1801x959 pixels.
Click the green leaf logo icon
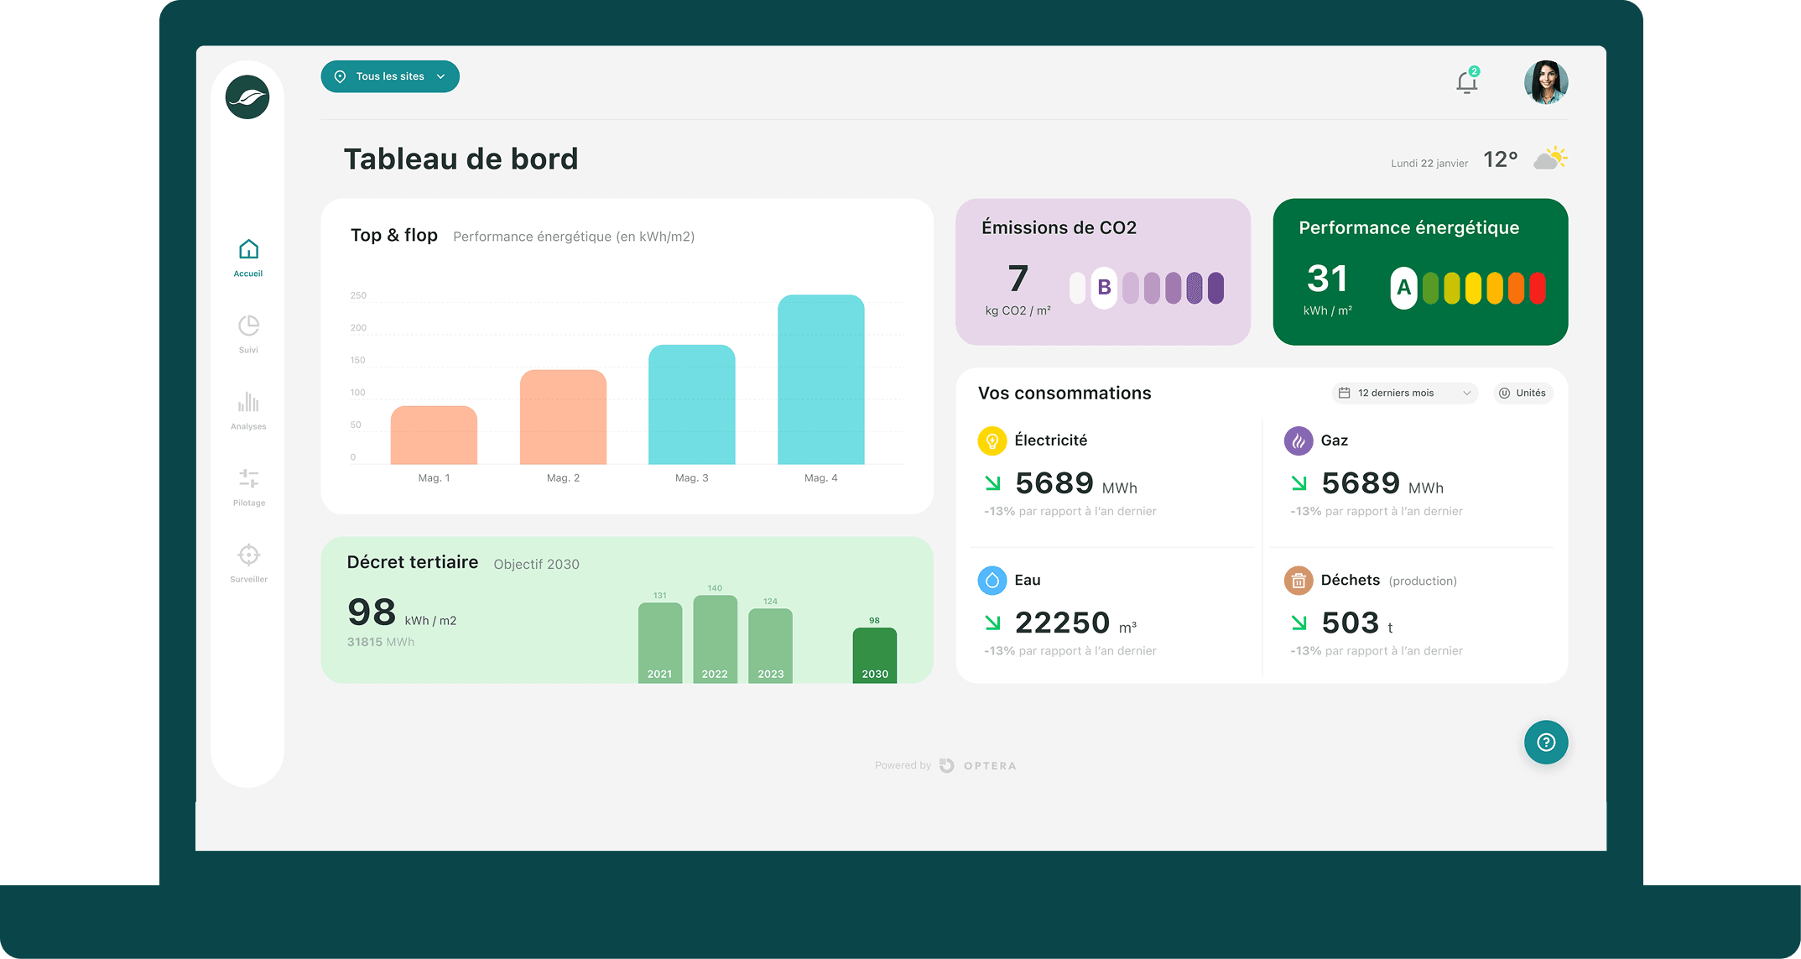pyautogui.click(x=247, y=97)
